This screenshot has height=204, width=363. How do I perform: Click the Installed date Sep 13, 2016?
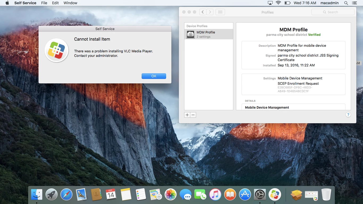[296, 65]
